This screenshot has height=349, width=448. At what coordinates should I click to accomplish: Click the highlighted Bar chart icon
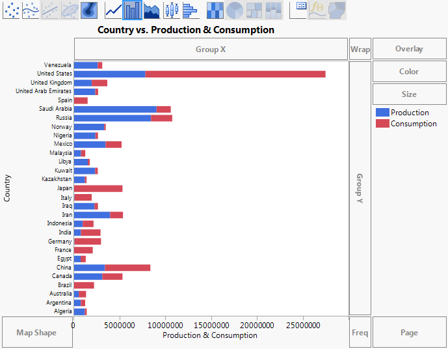point(132,10)
